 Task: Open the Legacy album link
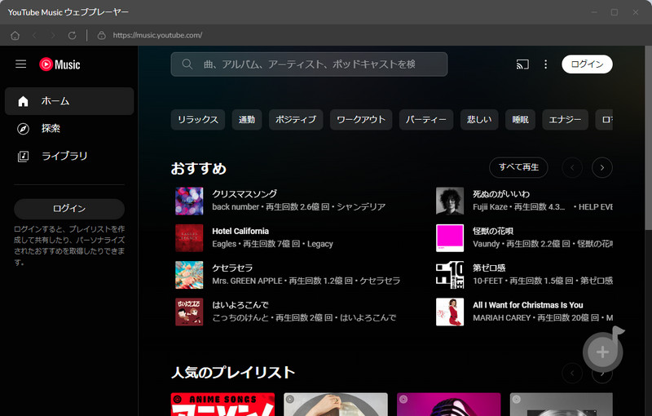click(320, 244)
